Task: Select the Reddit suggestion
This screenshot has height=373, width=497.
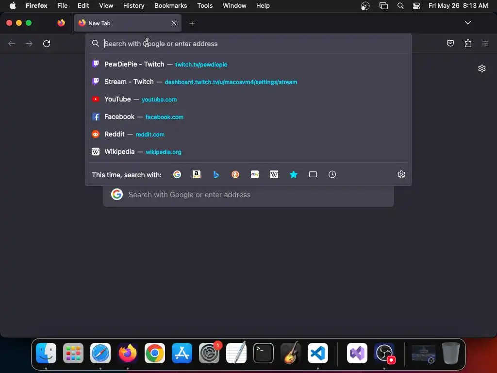Action: [248, 134]
